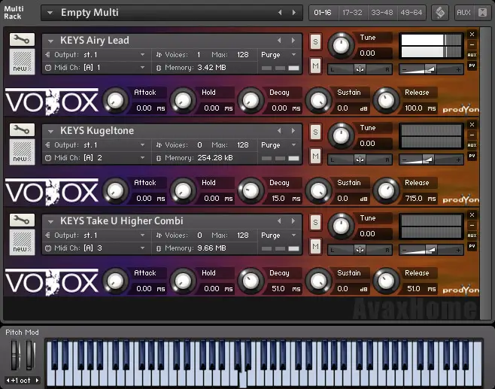Toggle AUX sends for KEYS Kugeltone
The image size is (495, 389).
472,145
